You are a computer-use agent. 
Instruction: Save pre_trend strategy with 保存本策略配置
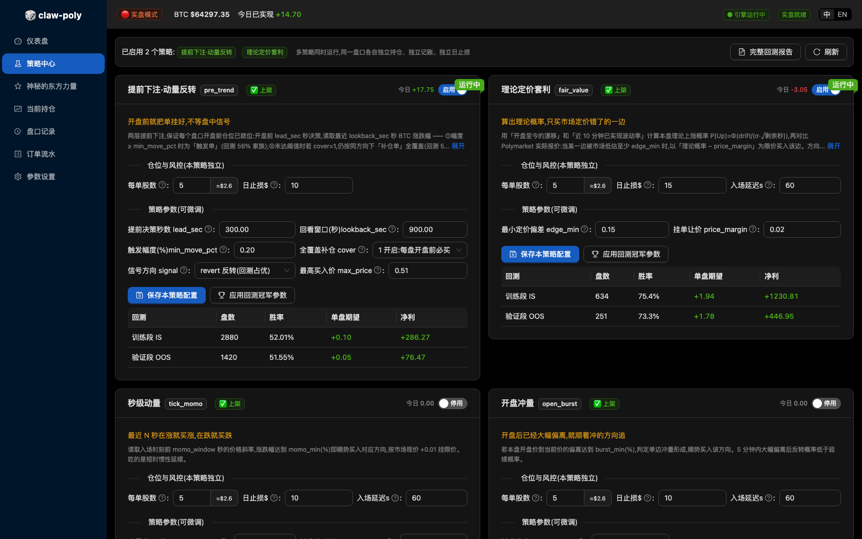(167, 295)
